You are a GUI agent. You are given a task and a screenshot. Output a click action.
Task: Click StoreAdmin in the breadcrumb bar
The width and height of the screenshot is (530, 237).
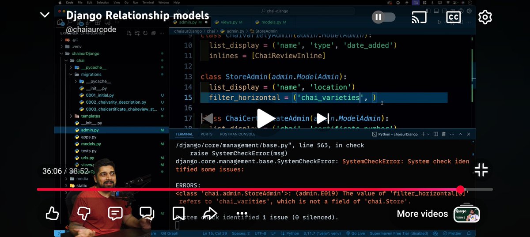265,31
